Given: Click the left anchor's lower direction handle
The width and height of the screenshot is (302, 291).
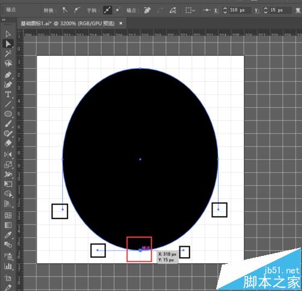Looking at the screenshot, I should (x=63, y=209).
